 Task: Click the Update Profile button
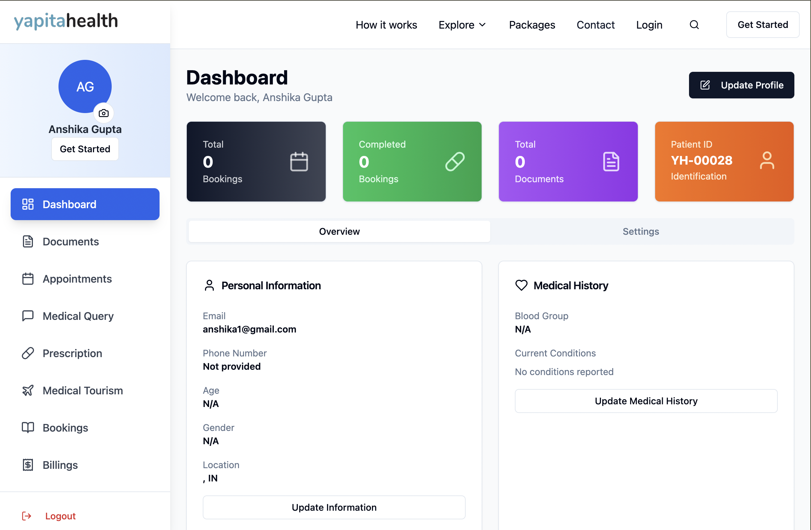[741, 85]
